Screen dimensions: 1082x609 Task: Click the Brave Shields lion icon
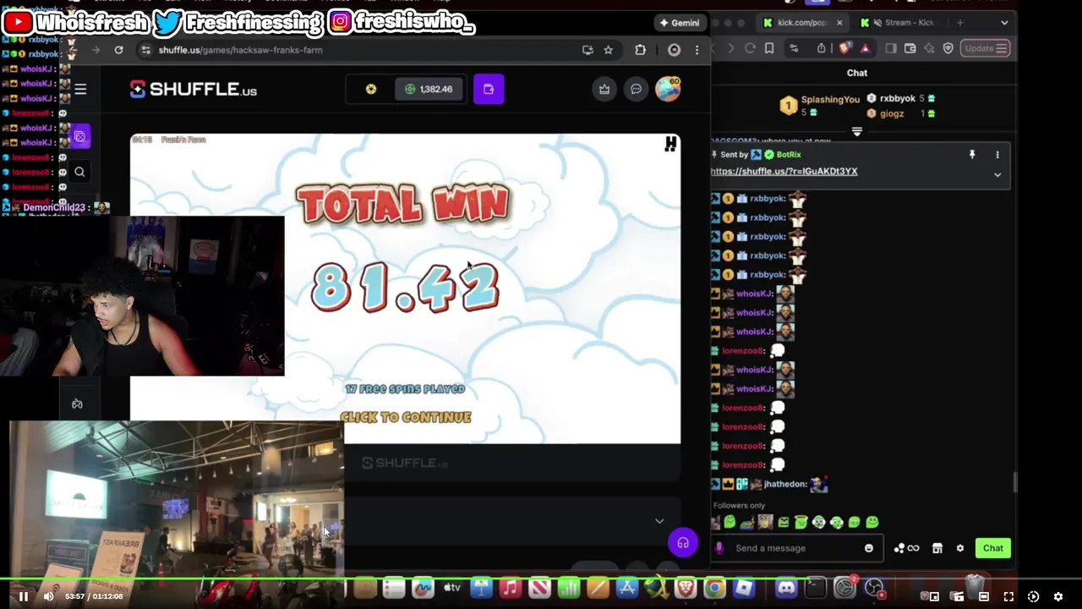[x=844, y=48]
